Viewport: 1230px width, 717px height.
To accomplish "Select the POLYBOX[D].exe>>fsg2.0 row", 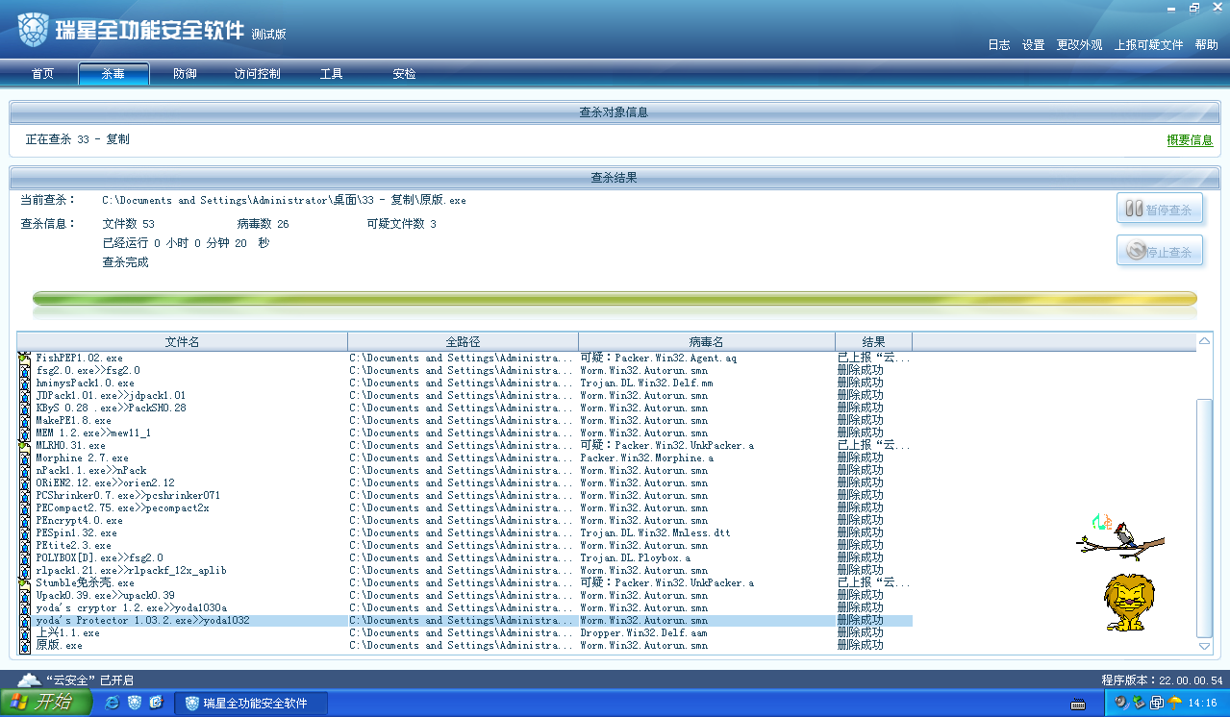I will (464, 557).
